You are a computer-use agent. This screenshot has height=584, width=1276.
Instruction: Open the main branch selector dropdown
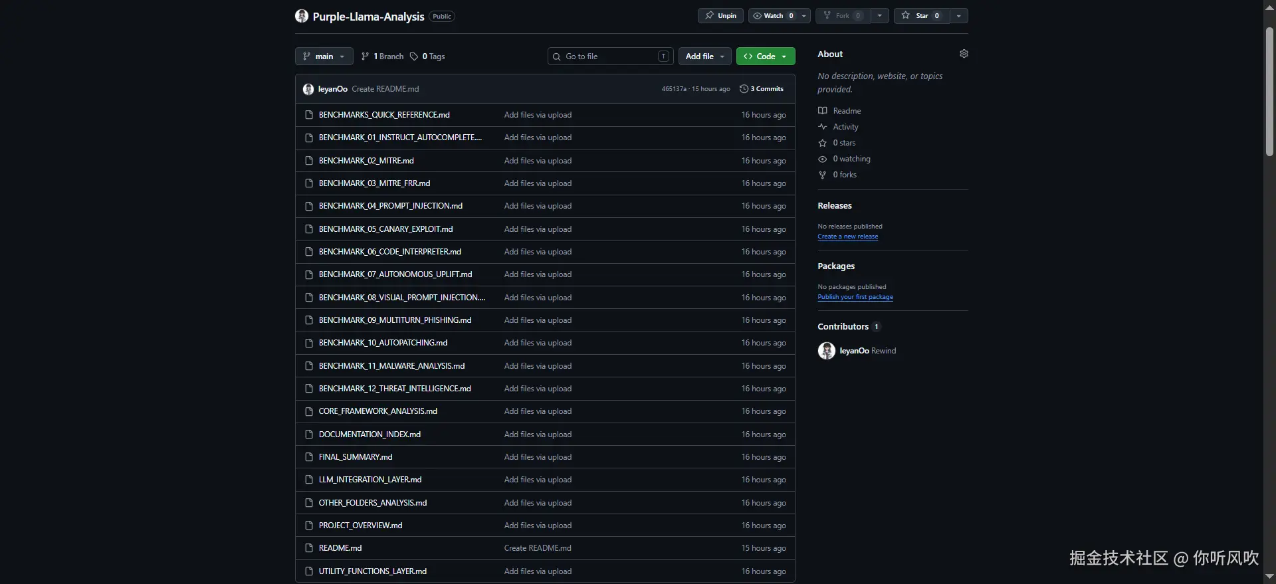click(324, 56)
